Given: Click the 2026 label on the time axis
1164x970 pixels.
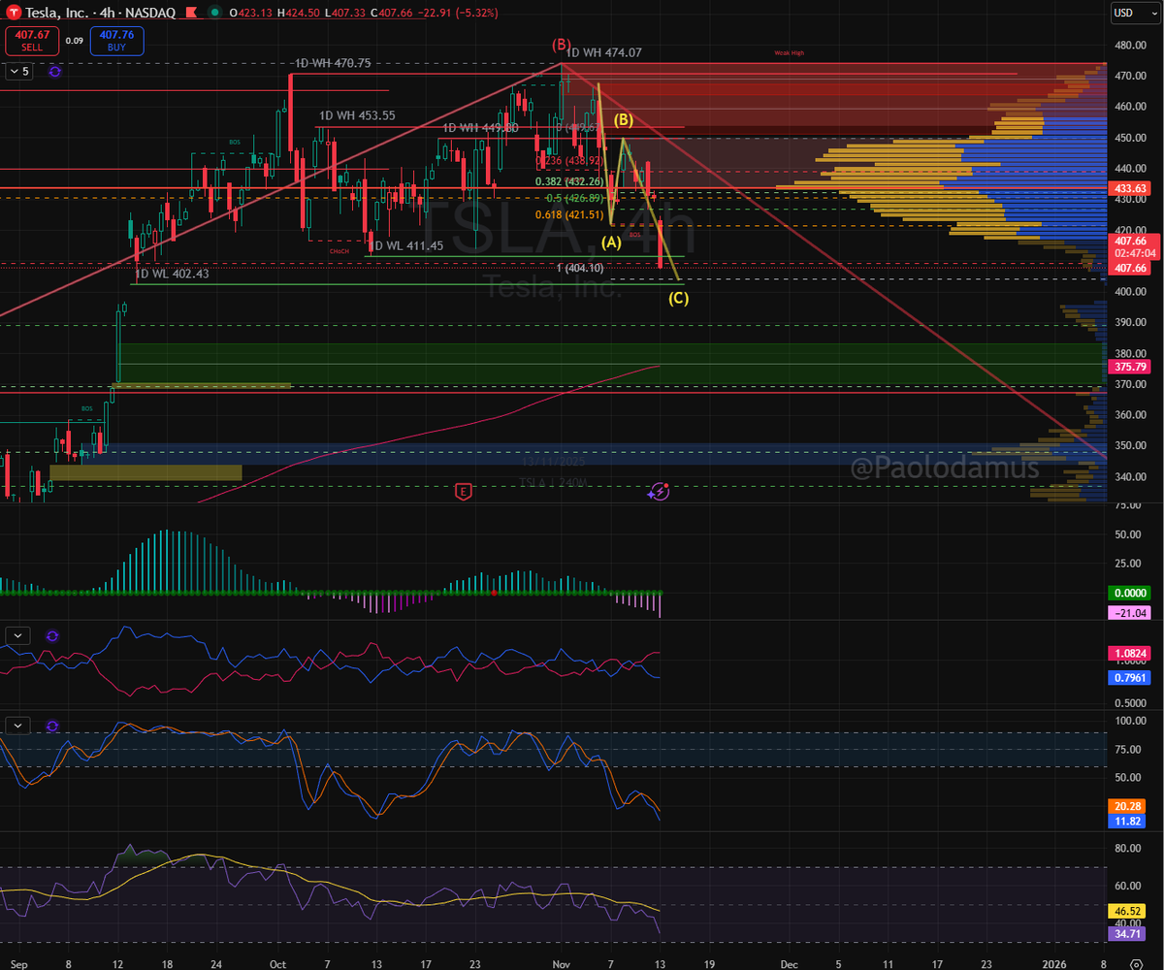Looking at the screenshot, I should (x=1054, y=964).
